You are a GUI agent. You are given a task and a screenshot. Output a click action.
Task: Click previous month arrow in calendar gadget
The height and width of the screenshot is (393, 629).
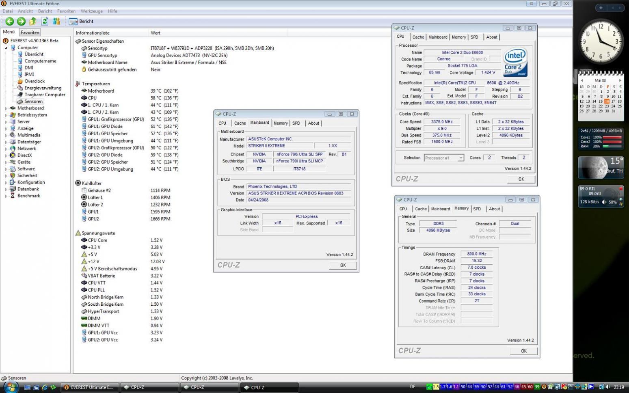point(582,80)
